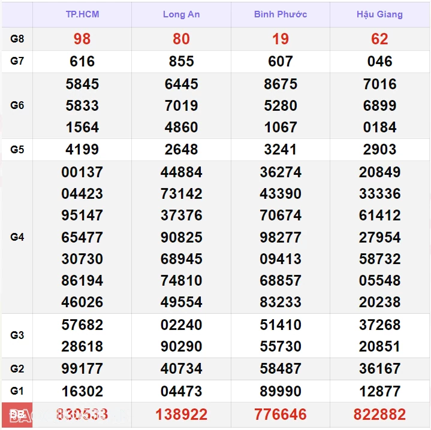Click the G2 prize row label
Image resolution: width=431 pixels, height=430 pixels.
pos(17,369)
